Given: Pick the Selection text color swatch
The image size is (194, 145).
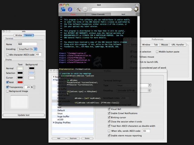Looking at the screenshot, I should tap(20, 73).
